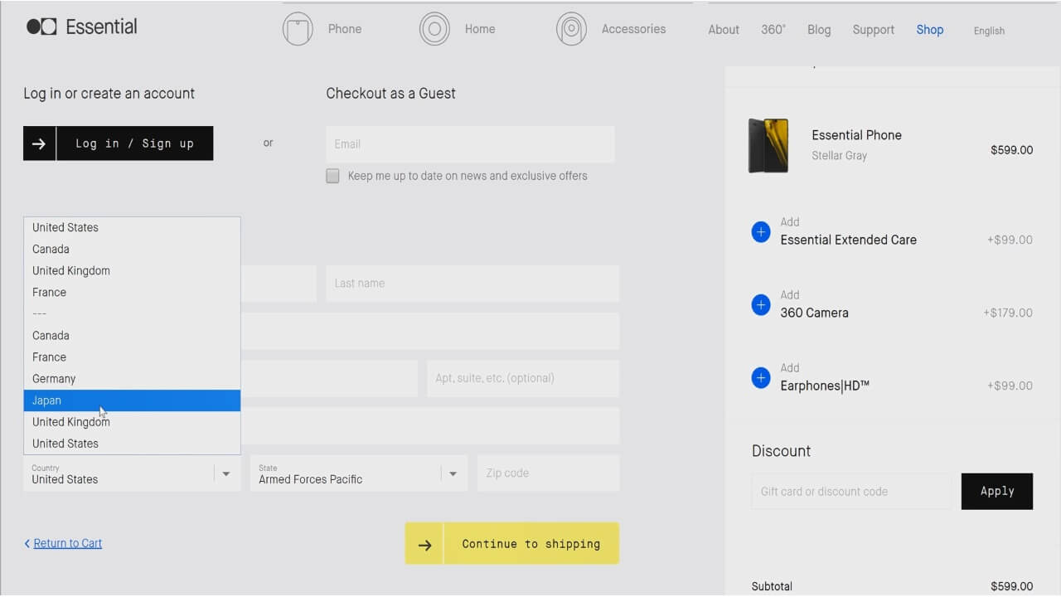
Task: Click the Accessories camera icon
Action: click(x=571, y=29)
